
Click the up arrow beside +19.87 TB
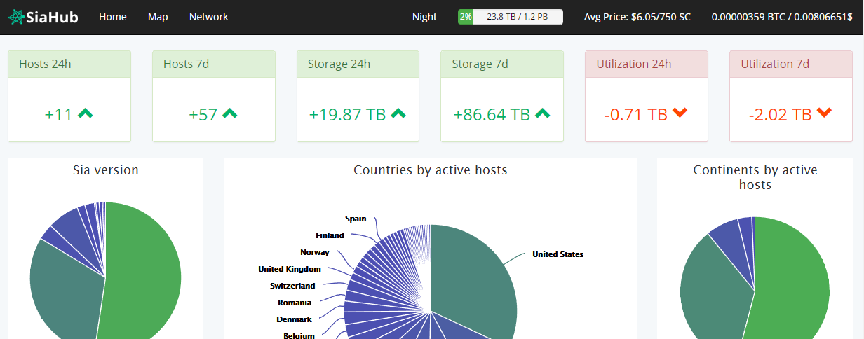tap(398, 113)
